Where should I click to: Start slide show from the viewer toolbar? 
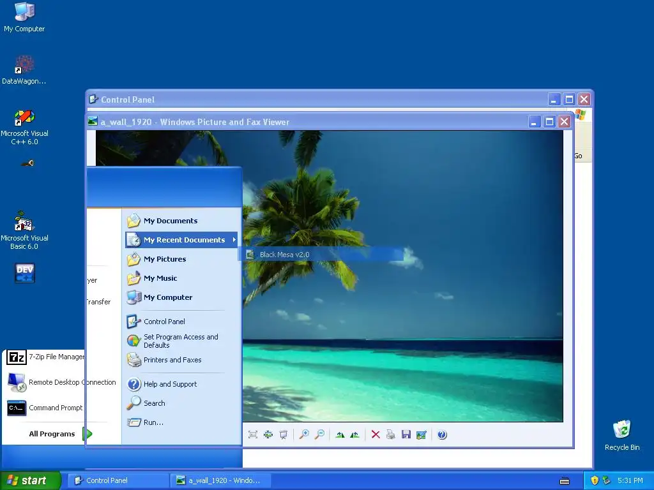[x=284, y=434]
